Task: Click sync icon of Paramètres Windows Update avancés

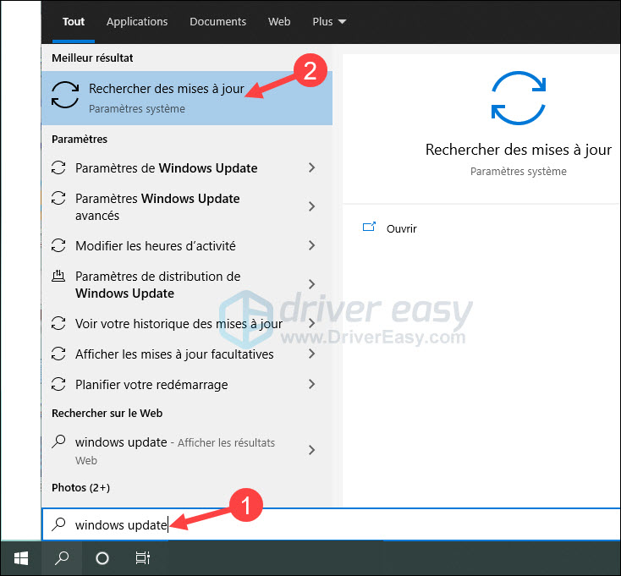Action: [58, 198]
